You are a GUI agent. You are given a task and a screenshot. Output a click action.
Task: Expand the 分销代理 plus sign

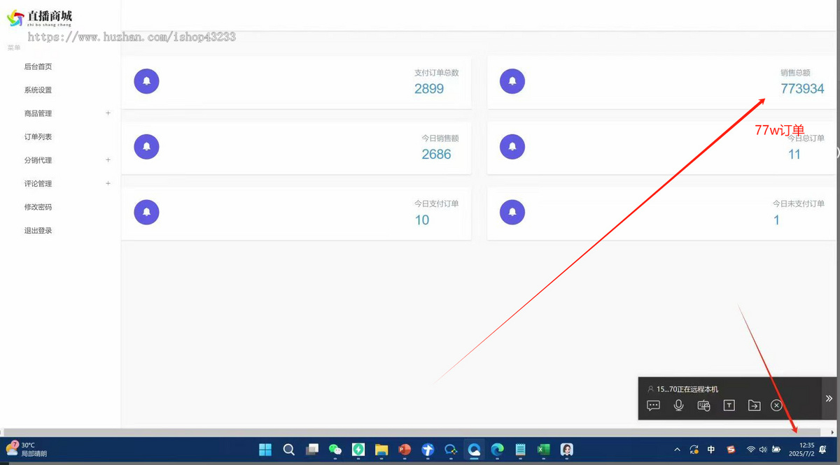tap(108, 159)
